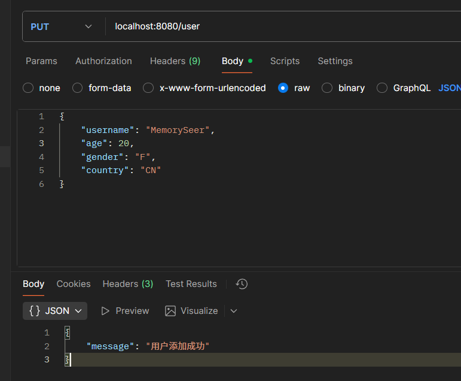Select the form-data body option

[78, 88]
